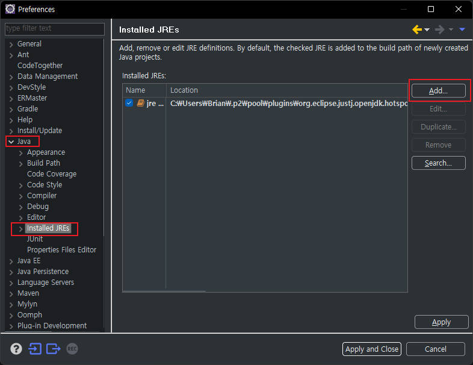The image size is (473, 365).
Task: Select Plug-in Development in the tree
Action: coord(52,326)
